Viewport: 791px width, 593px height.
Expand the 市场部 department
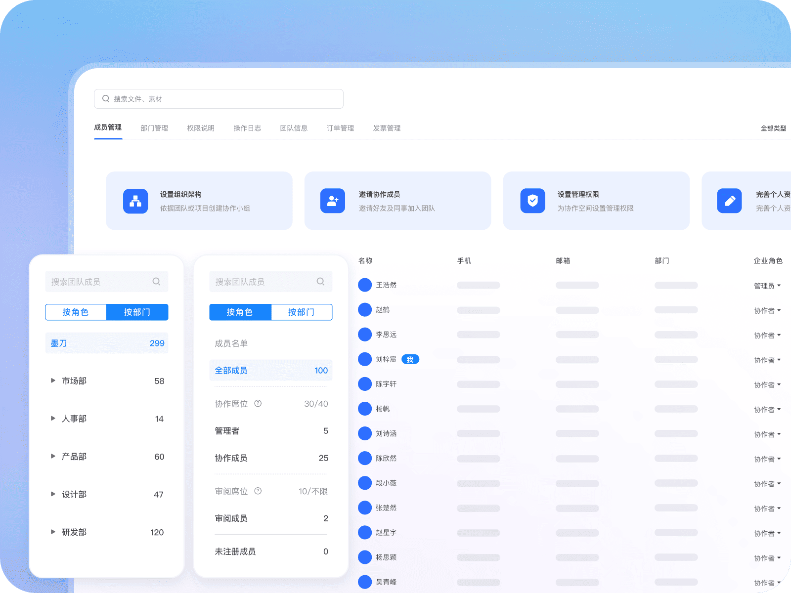coord(53,381)
